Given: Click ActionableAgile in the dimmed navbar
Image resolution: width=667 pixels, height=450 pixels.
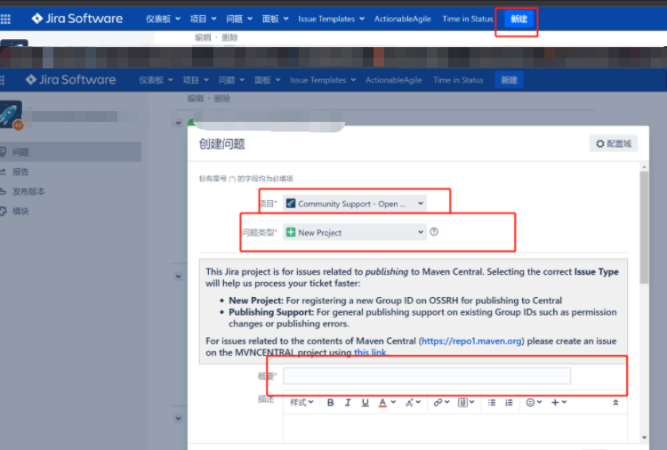Looking at the screenshot, I should pos(393,80).
